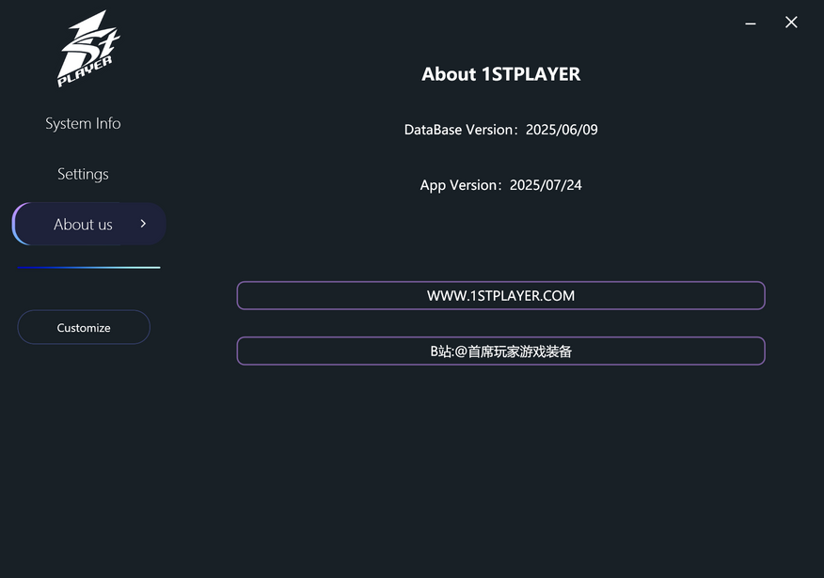824x578 pixels.
Task: Select the About us sidebar item
Action: (x=83, y=224)
